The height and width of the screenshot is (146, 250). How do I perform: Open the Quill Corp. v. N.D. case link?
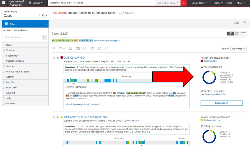pos(74,58)
